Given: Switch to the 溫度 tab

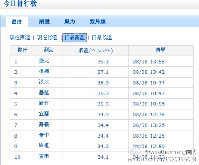Looking at the screenshot, I should click(x=17, y=22).
